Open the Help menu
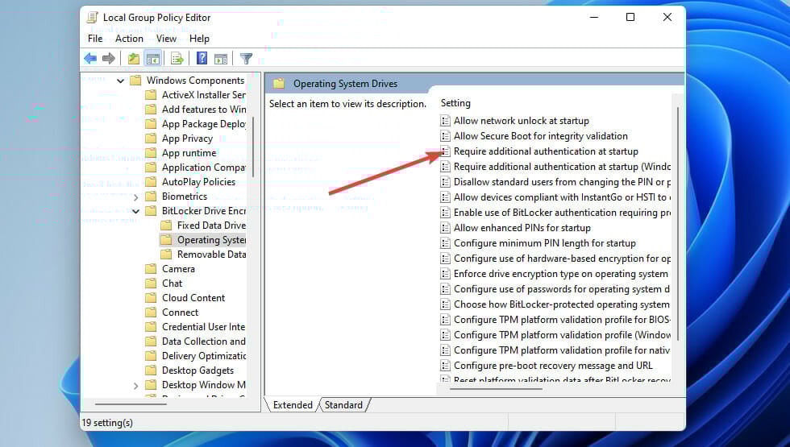The height and width of the screenshot is (447, 790). [x=199, y=39]
